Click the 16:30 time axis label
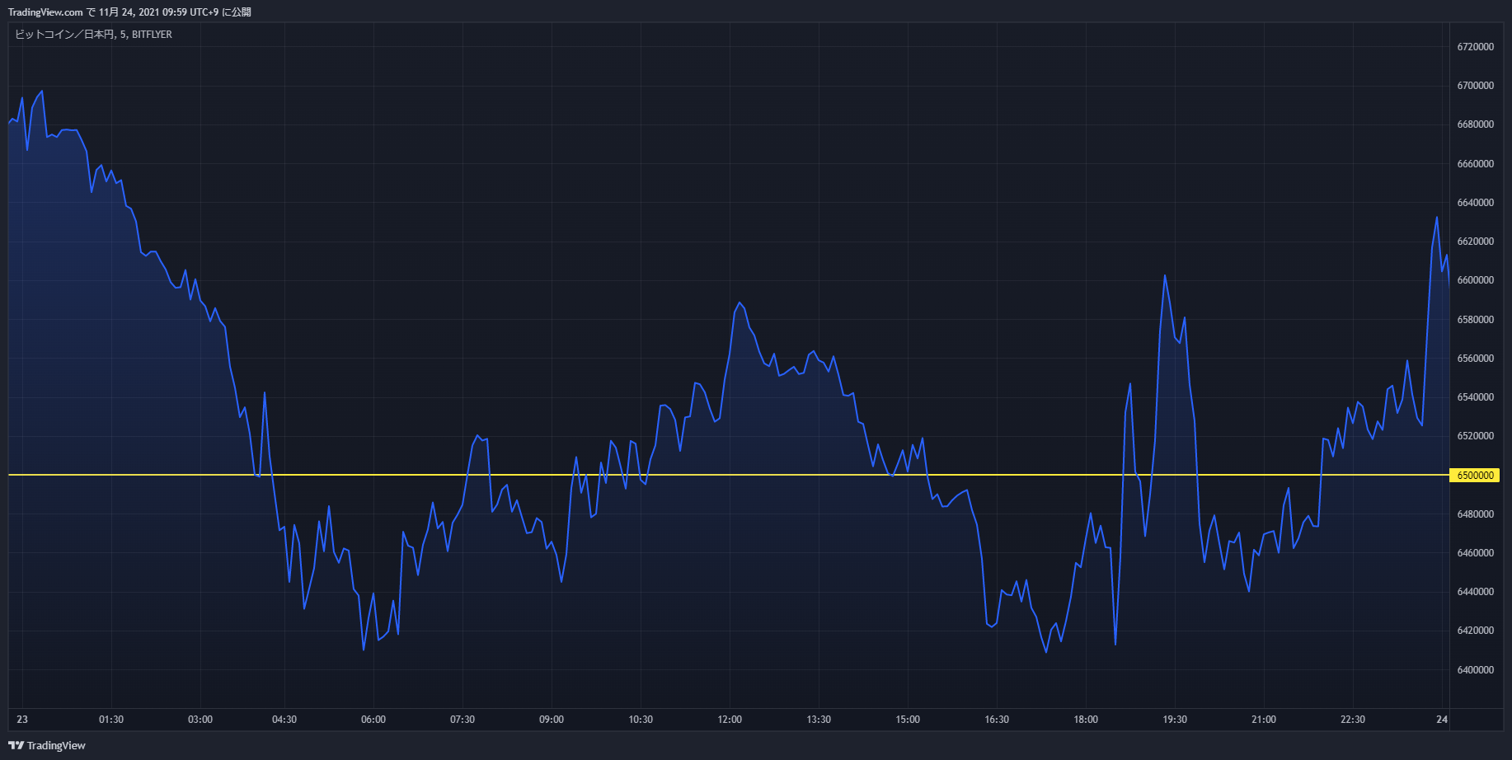This screenshot has width=1512, height=760. tap(997, 720)
